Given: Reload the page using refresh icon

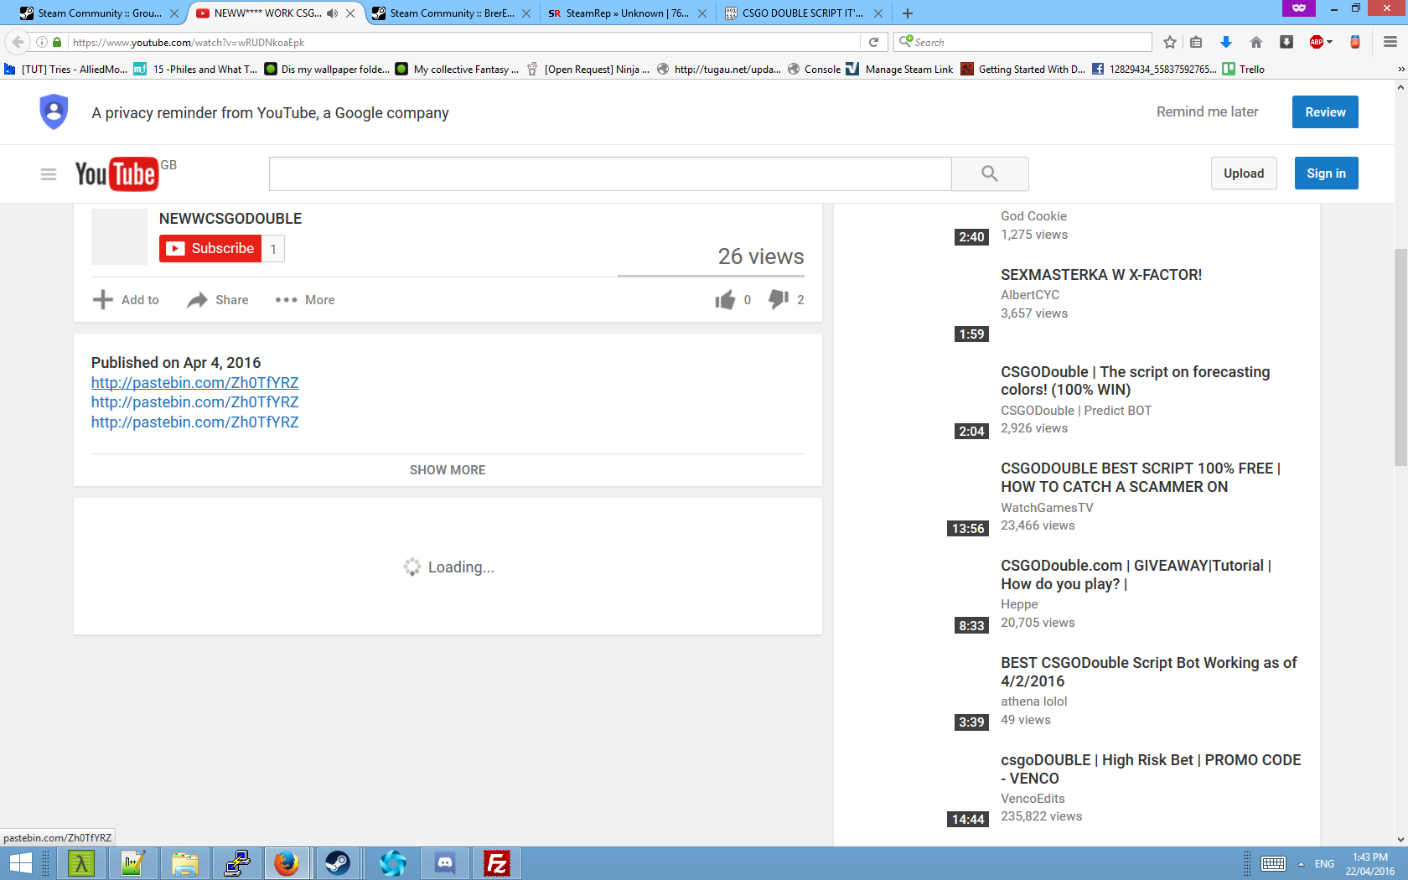Looking at the screenshot, I should point(873,43).
